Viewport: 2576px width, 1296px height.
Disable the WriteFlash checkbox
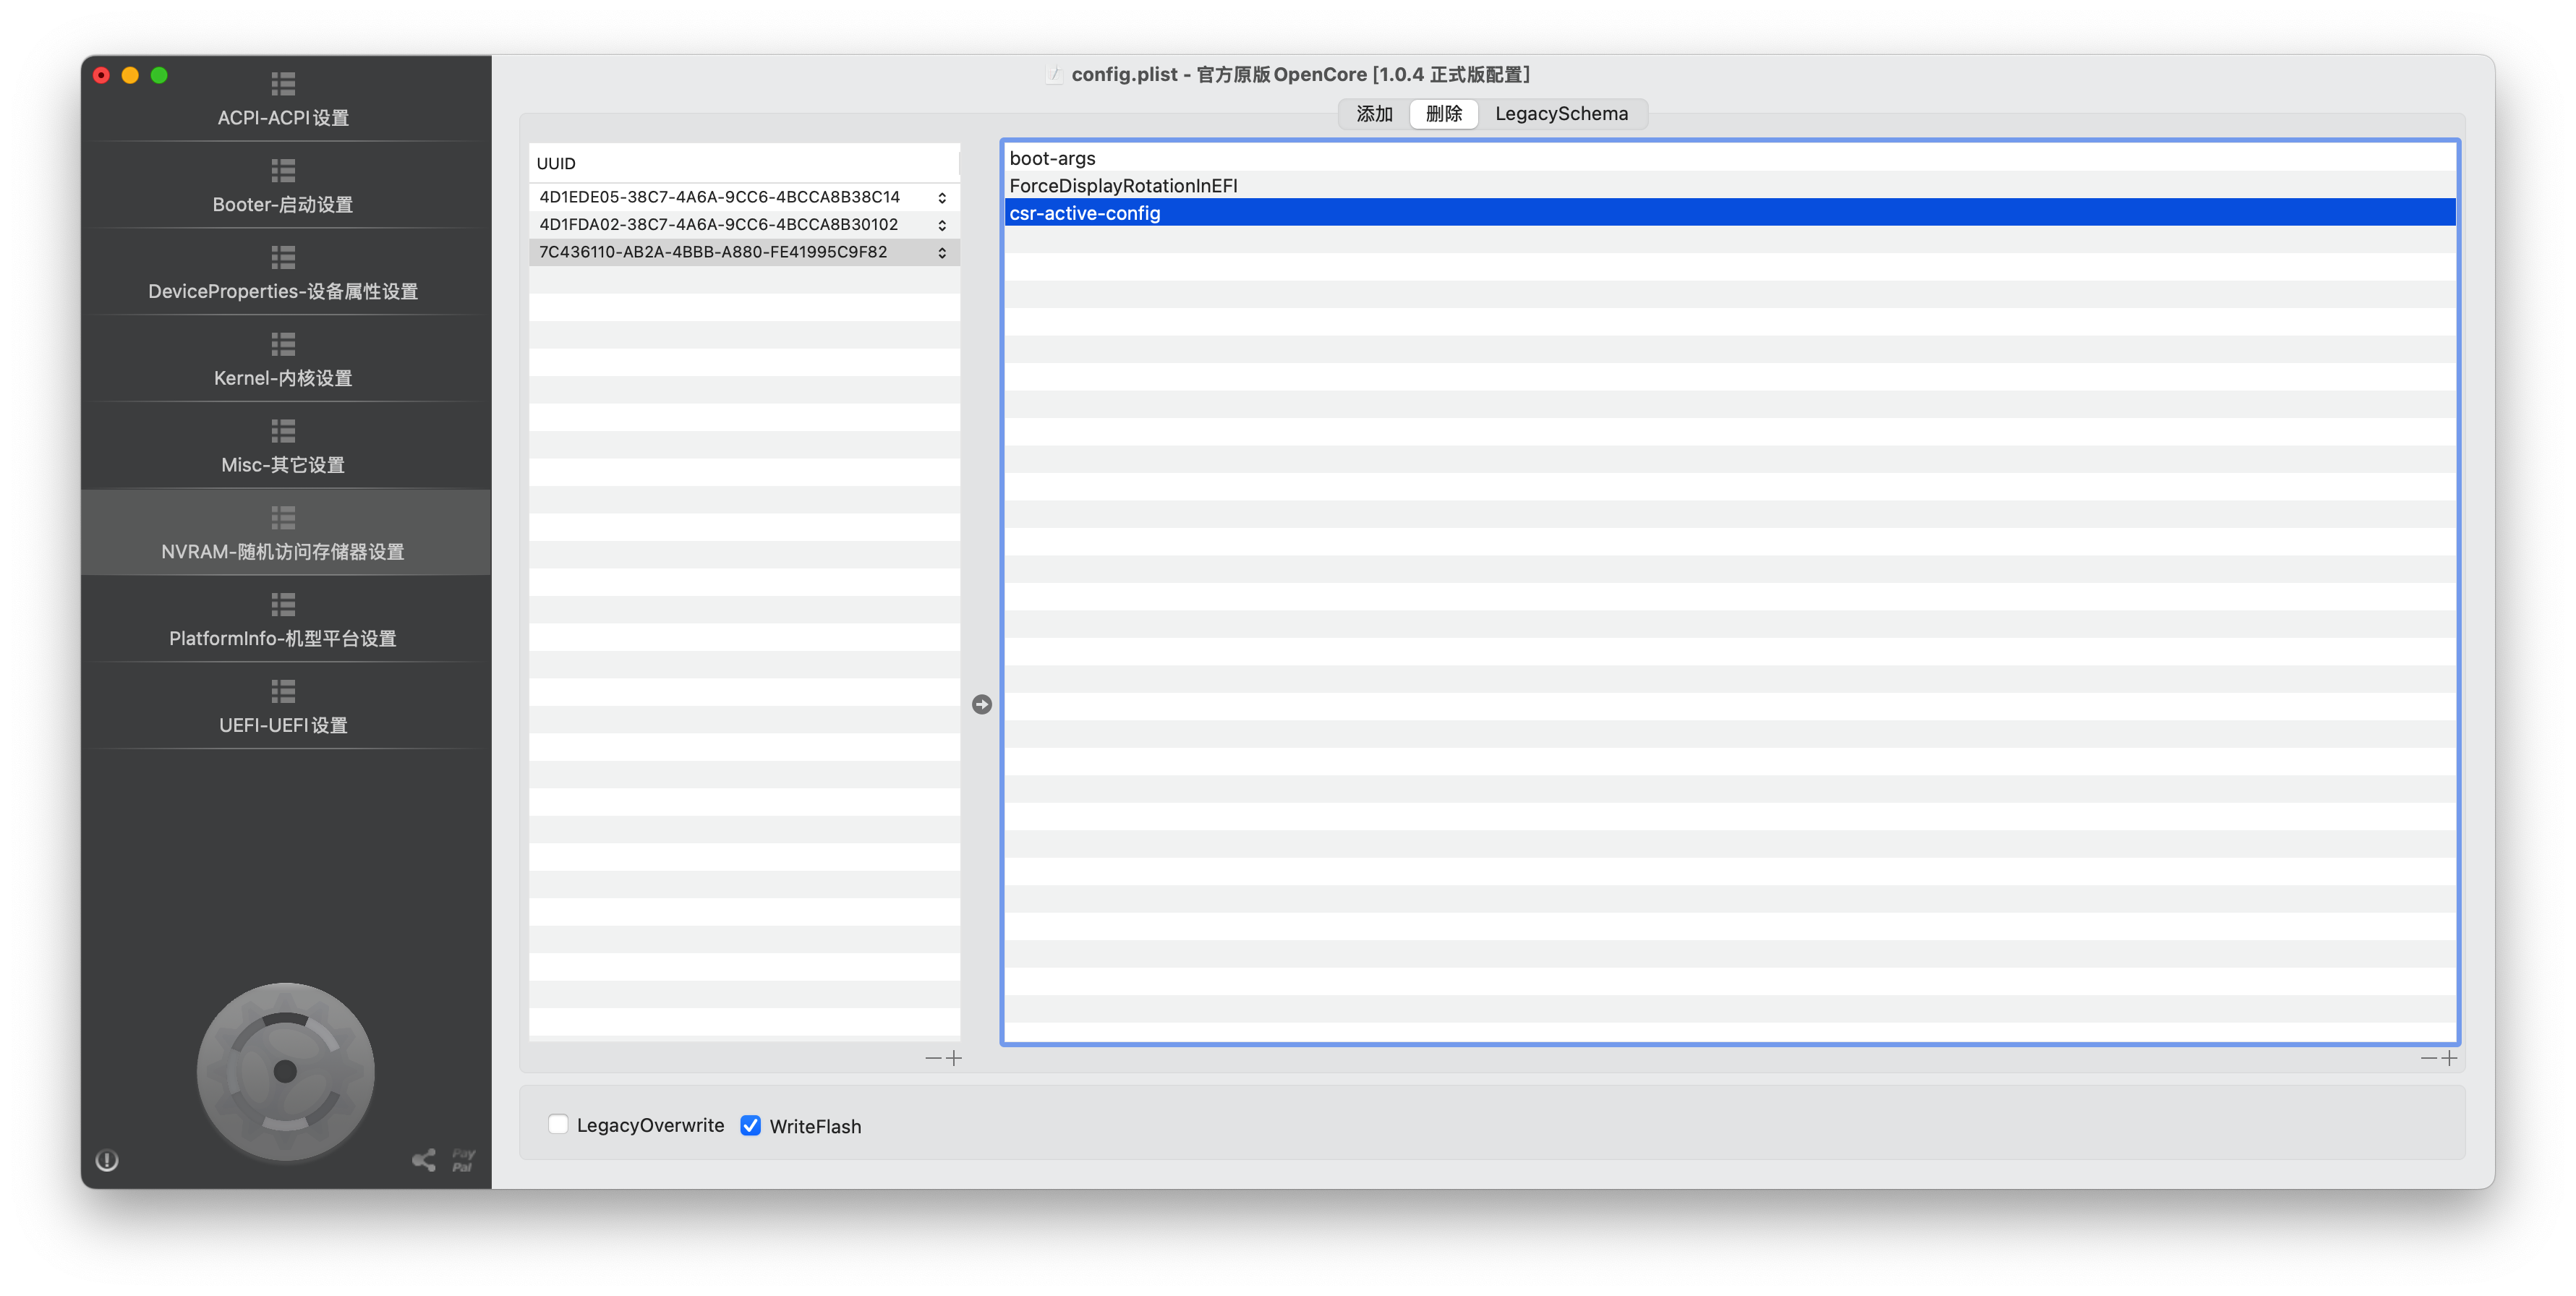(750, 1125)
